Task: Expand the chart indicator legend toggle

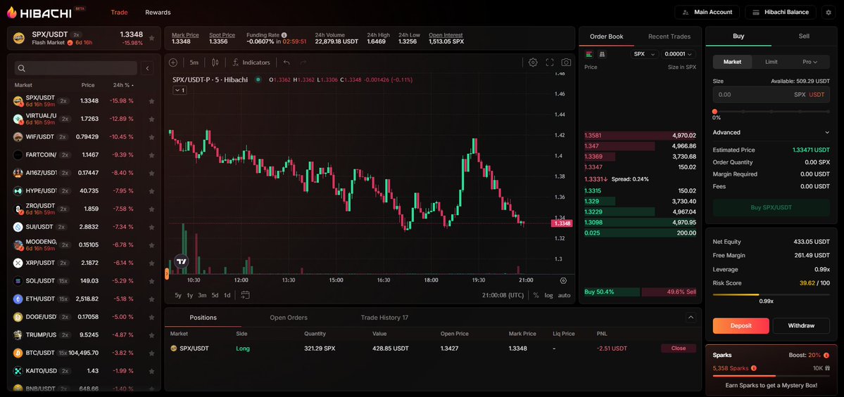Action: tap(179, 90)
